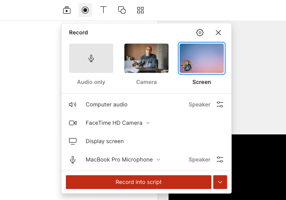Select the Display screen option

105,141
